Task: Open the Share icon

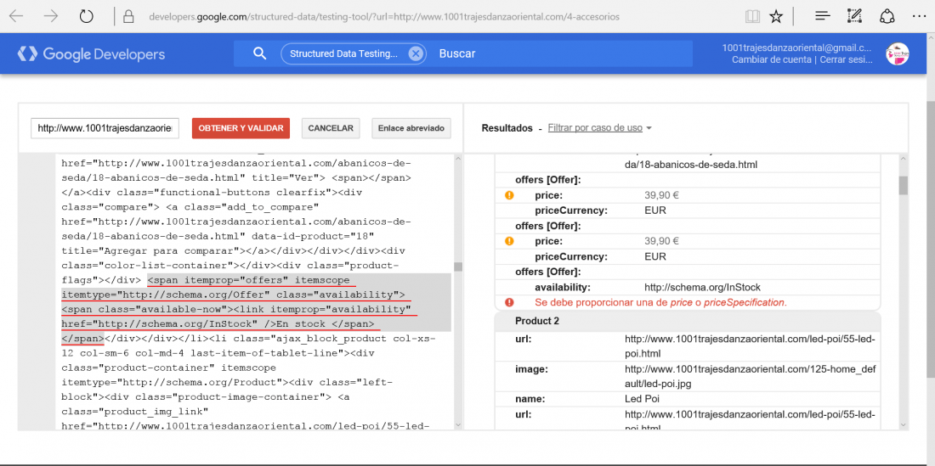Action: [887, 17]
